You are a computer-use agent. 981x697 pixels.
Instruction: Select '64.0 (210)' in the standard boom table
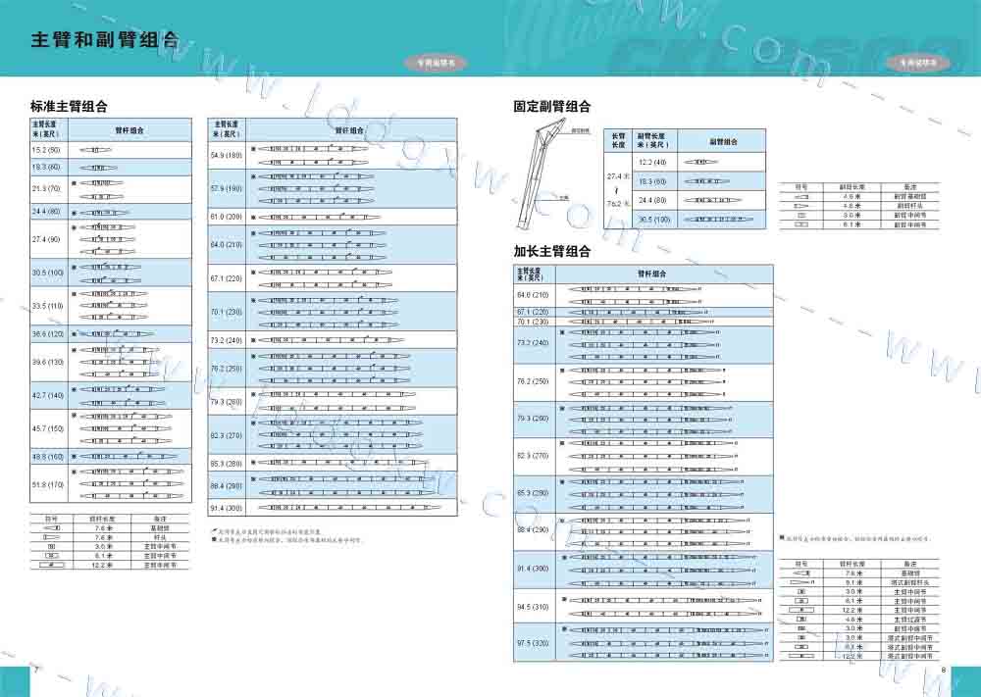pyautogui.click(x=227, y=245)
